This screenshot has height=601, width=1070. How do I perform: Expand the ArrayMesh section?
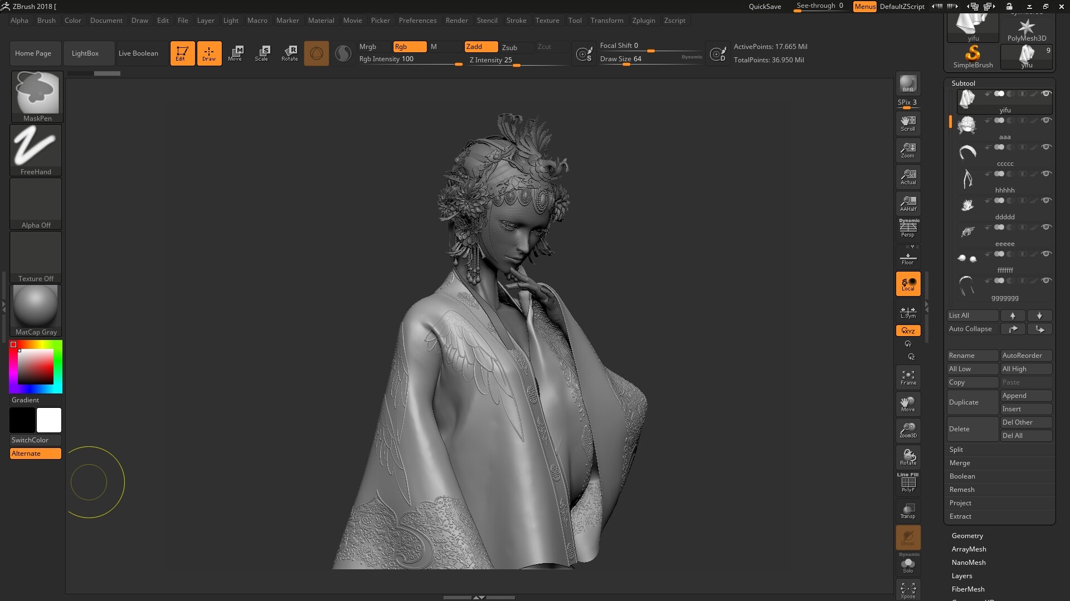pyautogui.click(x=969, y=549)
